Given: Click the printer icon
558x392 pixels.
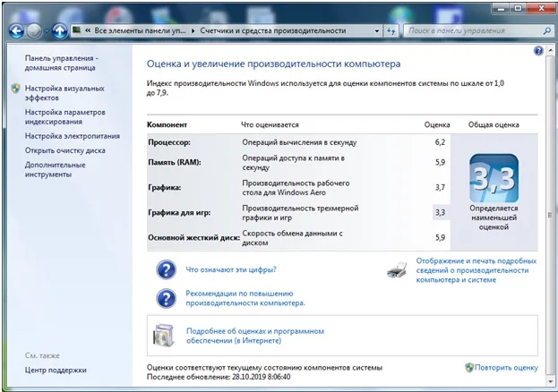Looking at the screenshot, I should click(397, 270).
